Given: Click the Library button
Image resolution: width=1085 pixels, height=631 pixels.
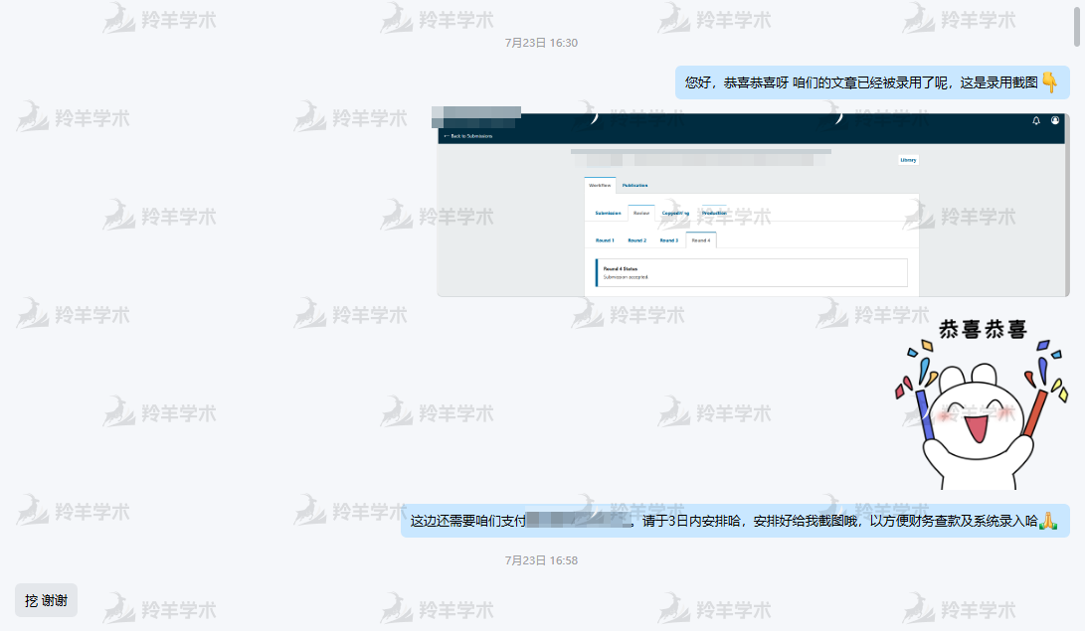Looking at the screenshot, I should pos(908,160).
